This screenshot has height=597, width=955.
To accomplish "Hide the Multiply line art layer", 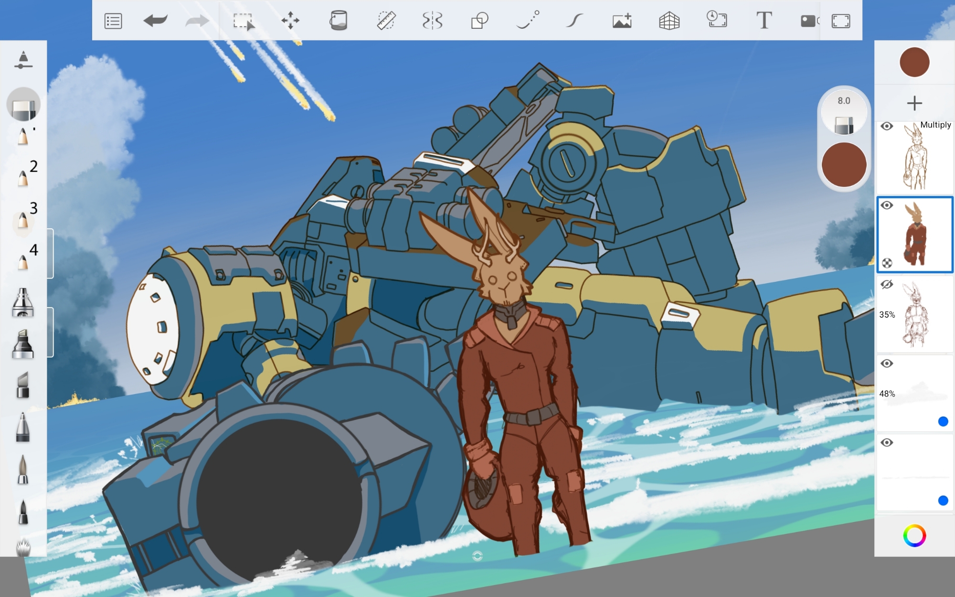I will (x=887, y=127).
